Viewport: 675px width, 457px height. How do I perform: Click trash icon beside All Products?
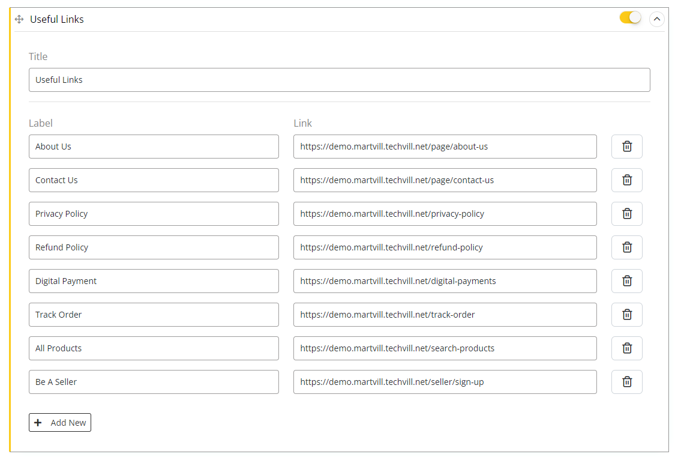[x=626, y=348]
